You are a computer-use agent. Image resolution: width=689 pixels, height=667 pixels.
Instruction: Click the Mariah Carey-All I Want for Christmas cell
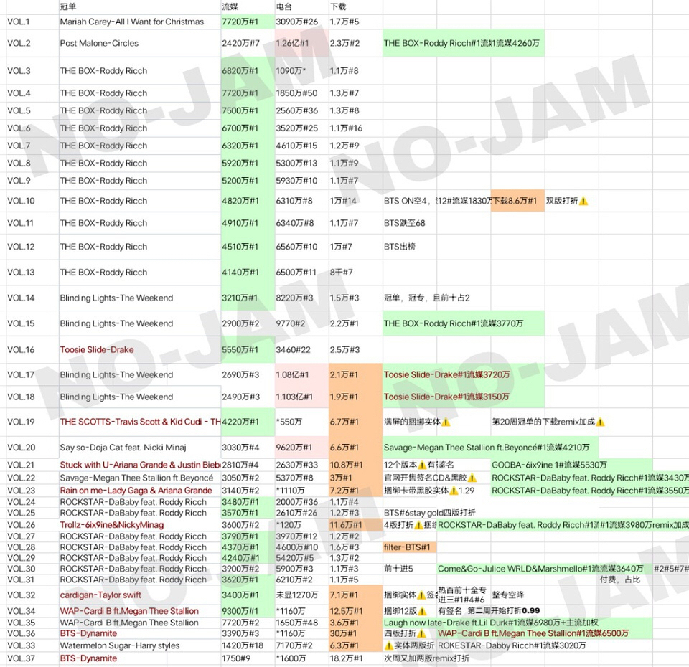(140, 22)
